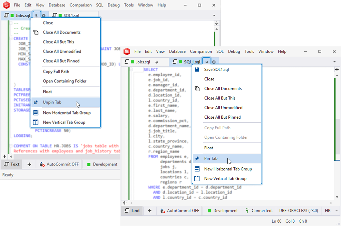Image resolution: width=341 pixels, height=226 pixels.
Task: Click the app logo icon in the right window
Action: click(x=127, y=51)
